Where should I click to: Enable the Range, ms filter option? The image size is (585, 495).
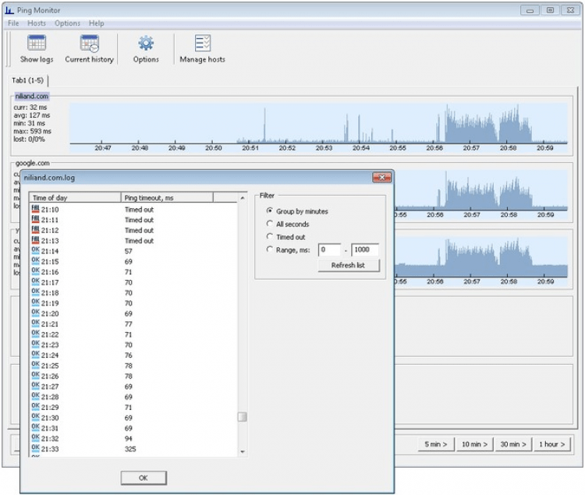271,249
